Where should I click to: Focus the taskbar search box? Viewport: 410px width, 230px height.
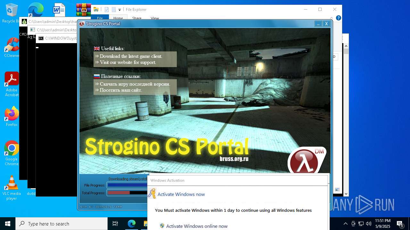point(61,224)
